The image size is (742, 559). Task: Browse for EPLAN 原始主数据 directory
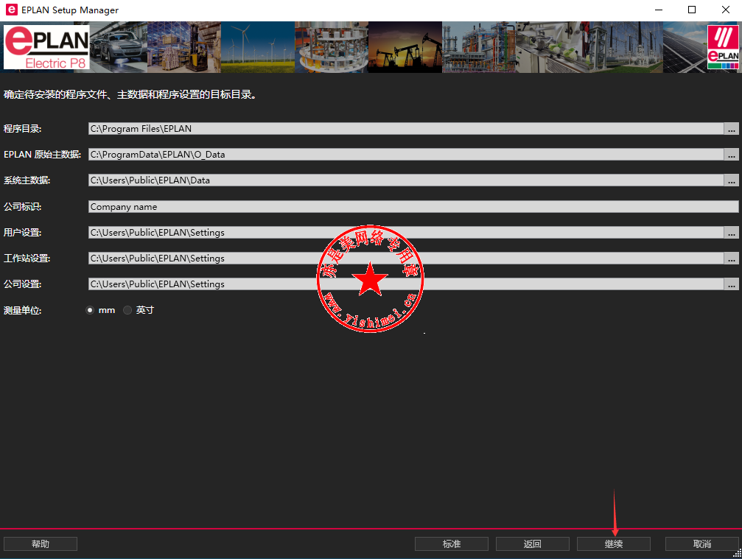click(x=731, y=155)
